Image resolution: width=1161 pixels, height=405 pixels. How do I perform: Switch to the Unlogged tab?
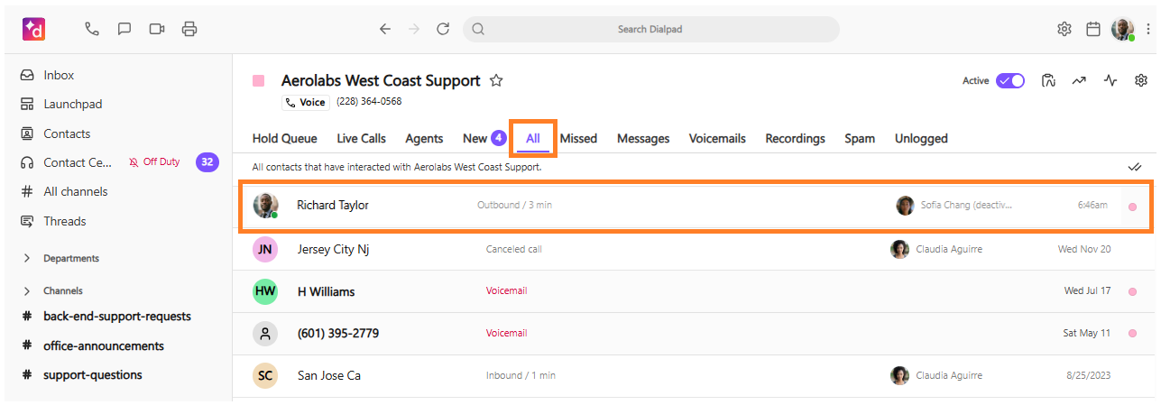click(921, 138)
